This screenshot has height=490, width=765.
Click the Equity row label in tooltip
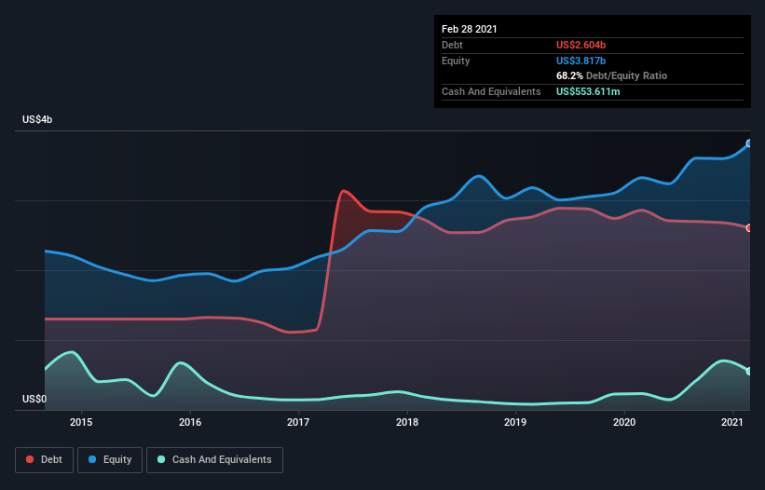coord(456,61)
